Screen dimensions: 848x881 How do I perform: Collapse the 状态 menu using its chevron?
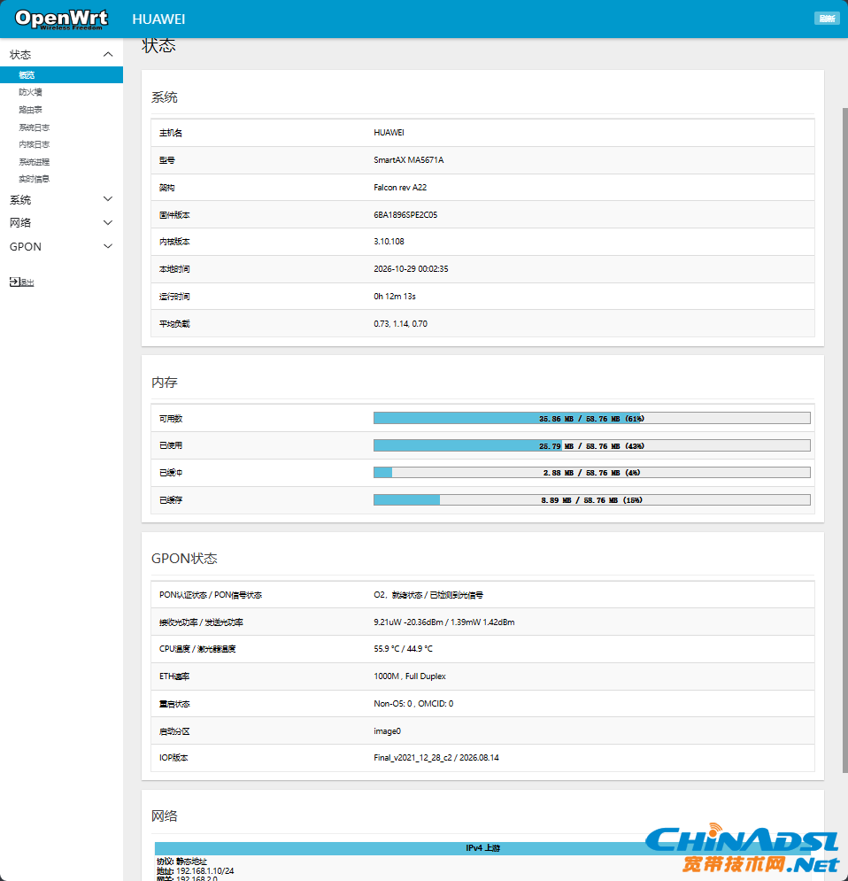(x=108, y=55)
